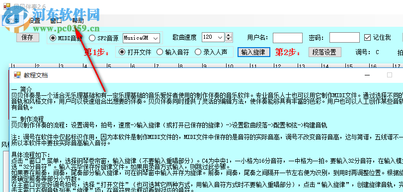The image size is (403, 192).
Task: Click the 教程文档 window icon
Action: 17,75
